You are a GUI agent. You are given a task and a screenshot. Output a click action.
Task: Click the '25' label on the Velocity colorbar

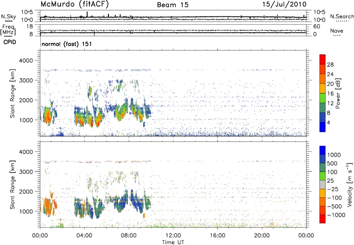tap(330, 181)
